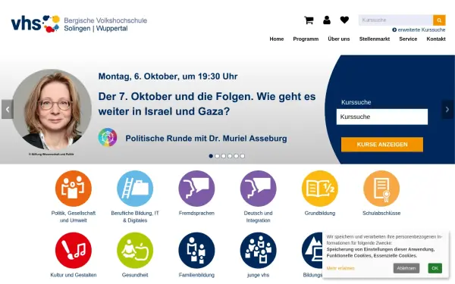Viewport: 455px width, 284px height.
Task: Open the Schulabschlüsse category icon
Action: (381, 189)
